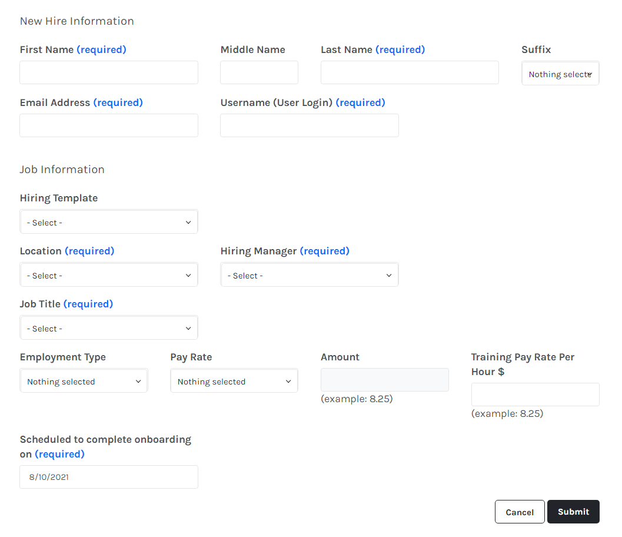Screen dimensions: 622x537
Task: Click the chevron arrow in Pay Rate dropdown
Action: click(x=288, y=382)
